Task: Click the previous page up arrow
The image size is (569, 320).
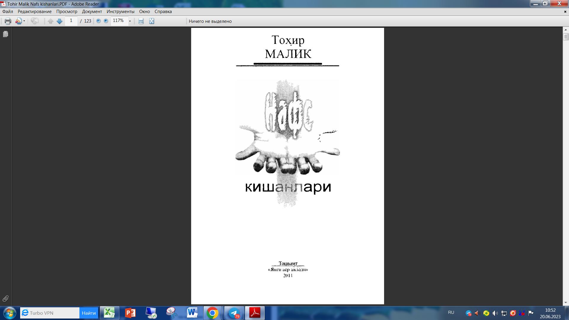Action: tap(50, 21)
